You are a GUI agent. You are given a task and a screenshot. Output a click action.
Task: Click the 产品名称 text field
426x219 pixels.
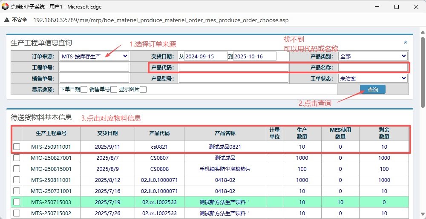[x=373, y=67]
